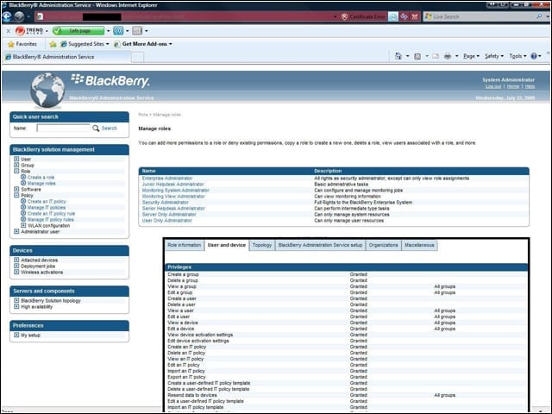552x414 pixels.
Task: Expand the Administrator user node
Action: pyautogui.click(x=16, y=231)
